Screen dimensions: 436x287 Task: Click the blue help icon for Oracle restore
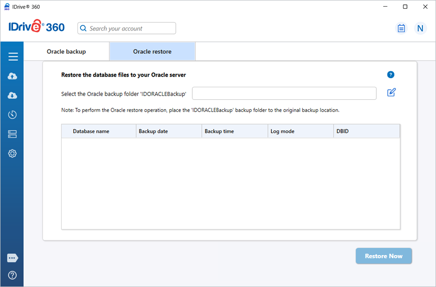click(x=390, y=75)
